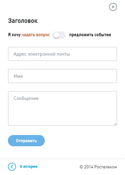
Task: Click the circled back arrow icon
Action: 12,167
